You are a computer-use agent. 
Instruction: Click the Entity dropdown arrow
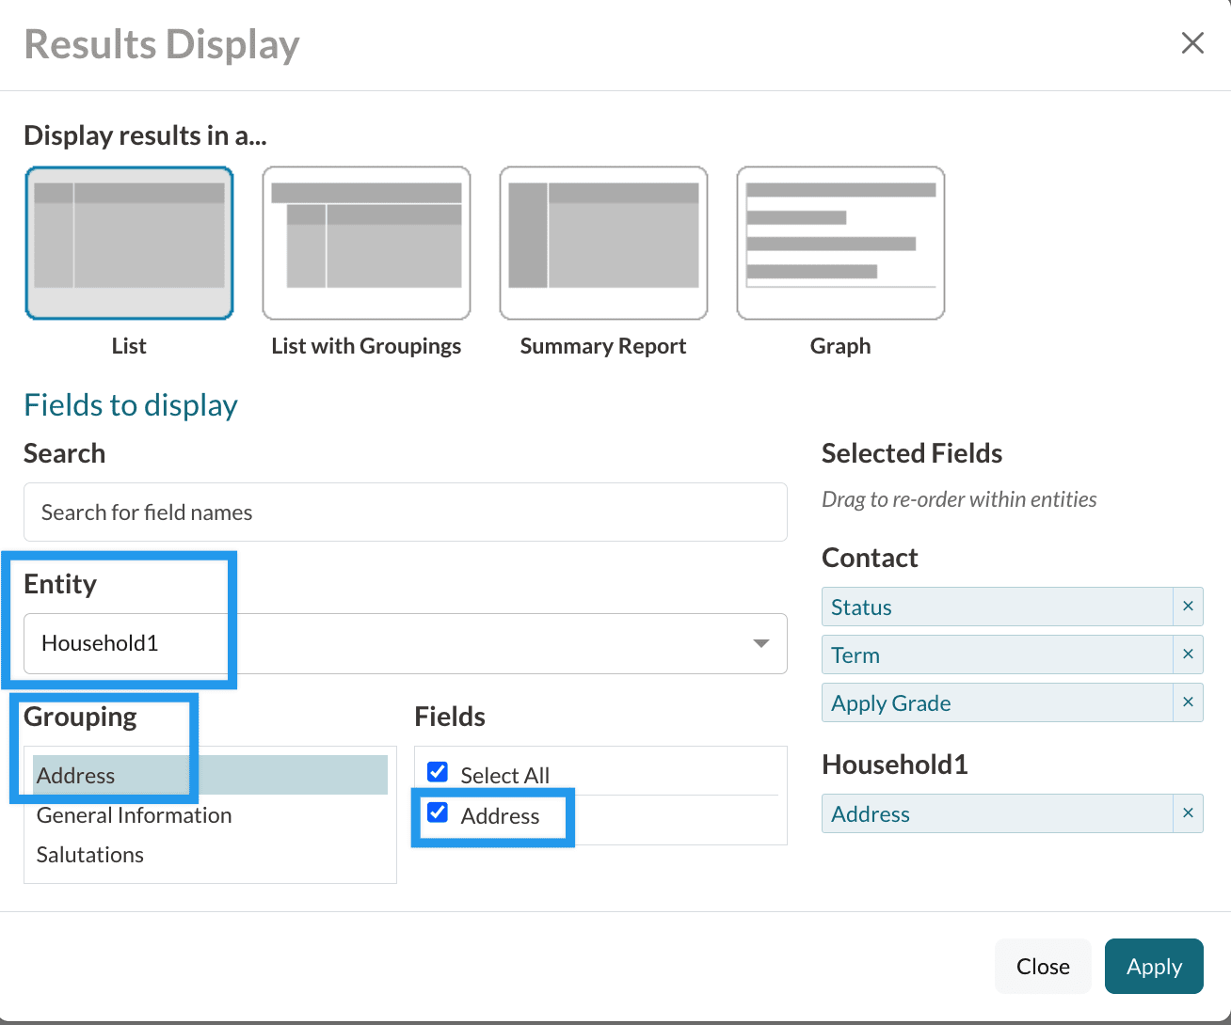tap(760, 643)
